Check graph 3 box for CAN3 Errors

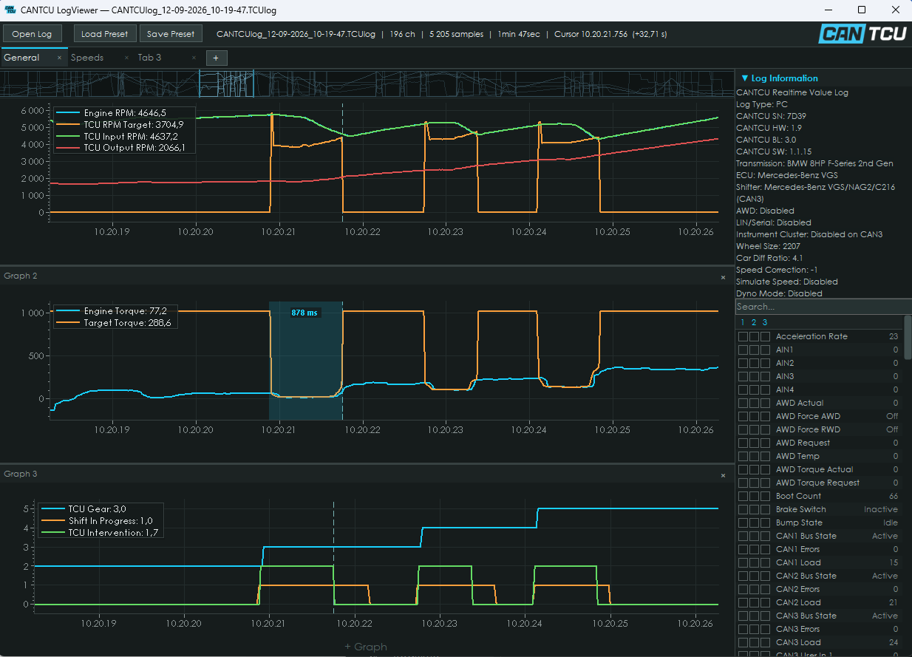point(764,630)
